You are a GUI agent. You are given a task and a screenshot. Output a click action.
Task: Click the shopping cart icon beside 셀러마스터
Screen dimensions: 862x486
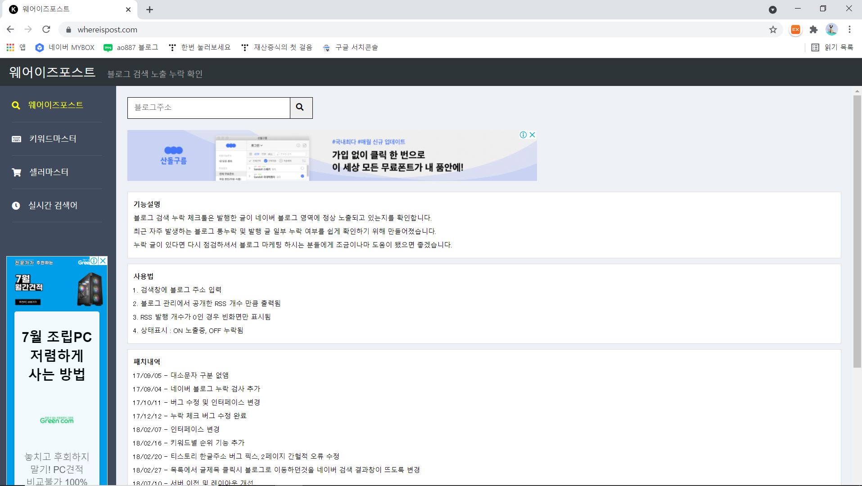[x=16, y=172]
